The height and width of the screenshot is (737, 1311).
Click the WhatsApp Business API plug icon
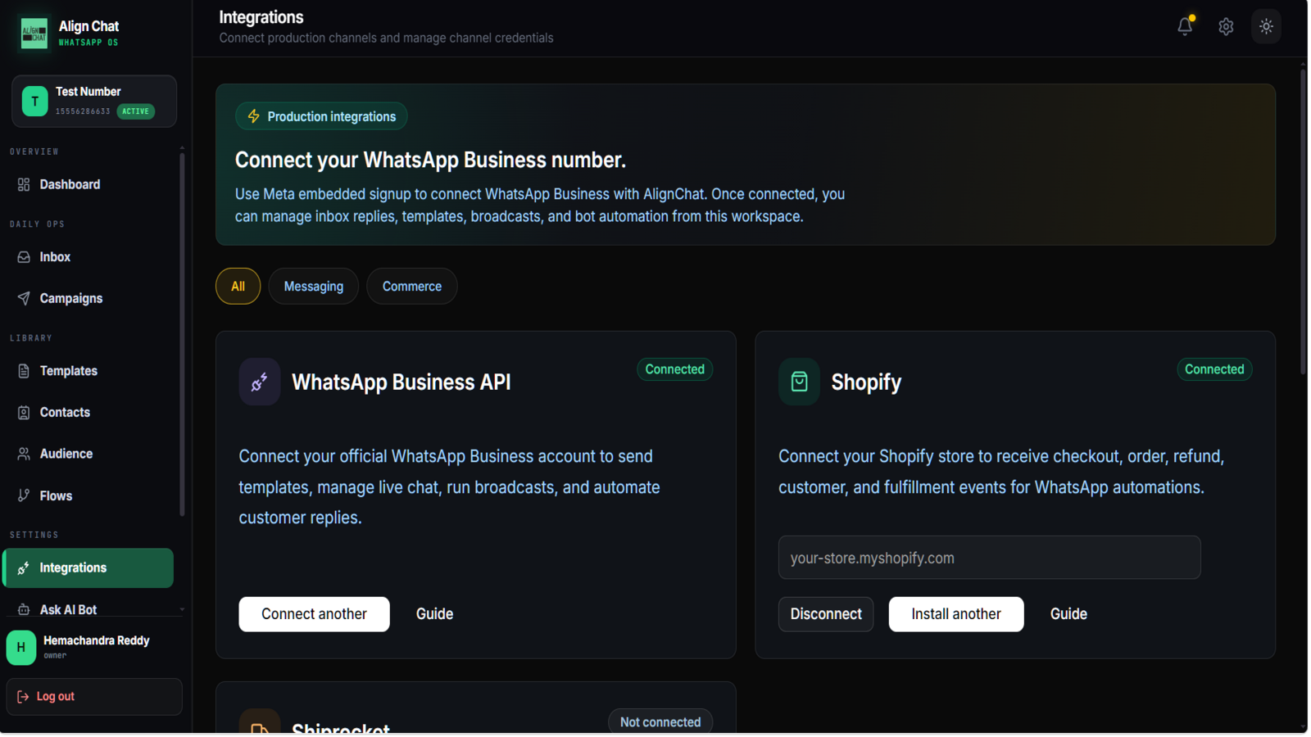260,382
